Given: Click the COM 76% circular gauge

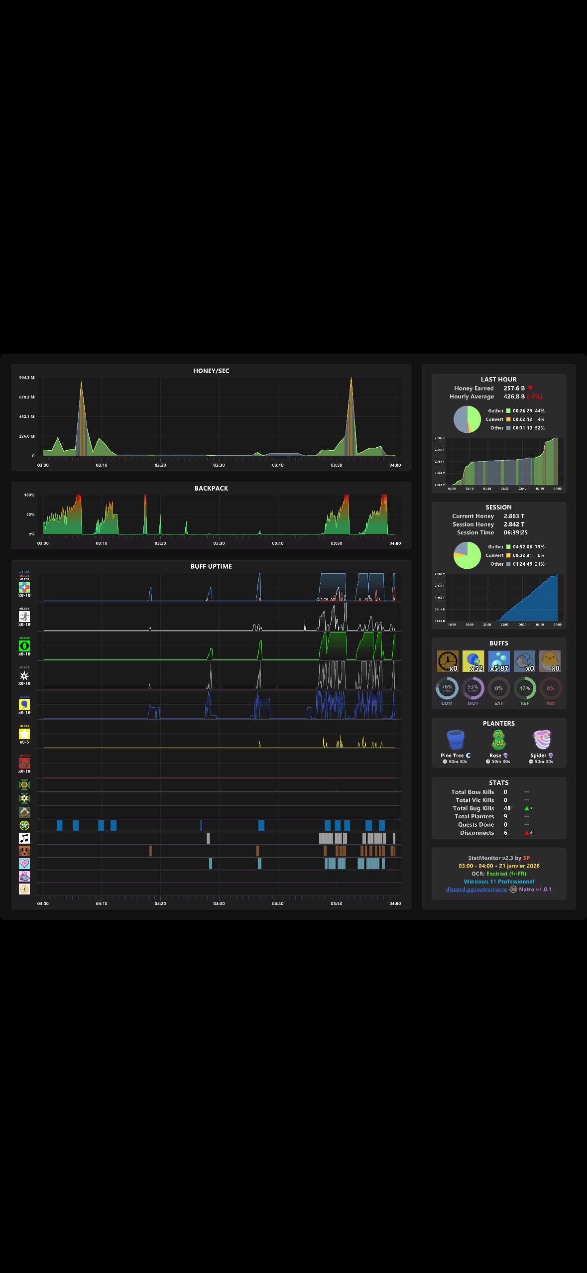Looking at the screenshot, I should pos(447,688).
